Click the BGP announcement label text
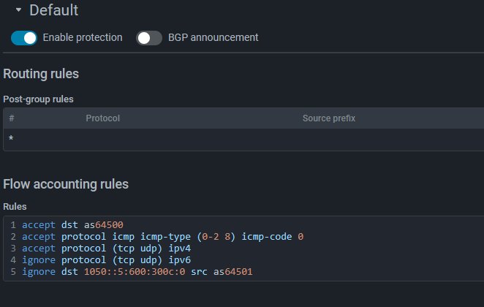Image resolution: width=484 pixels, height=307 pixels. [213, 37]
